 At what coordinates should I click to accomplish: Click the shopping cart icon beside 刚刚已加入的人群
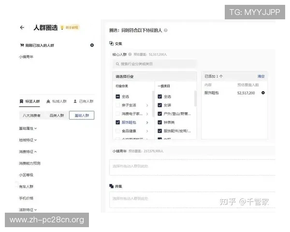coord(22,45)
